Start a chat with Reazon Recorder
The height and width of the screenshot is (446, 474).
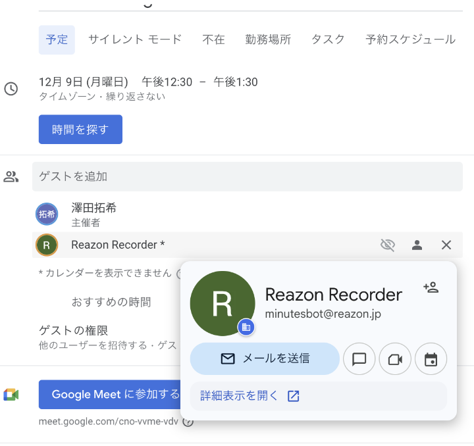(x=359, y=359)
